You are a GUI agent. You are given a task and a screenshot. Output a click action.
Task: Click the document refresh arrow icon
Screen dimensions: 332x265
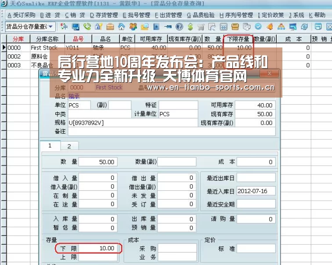pyautogui.click(x=213, y=27)
